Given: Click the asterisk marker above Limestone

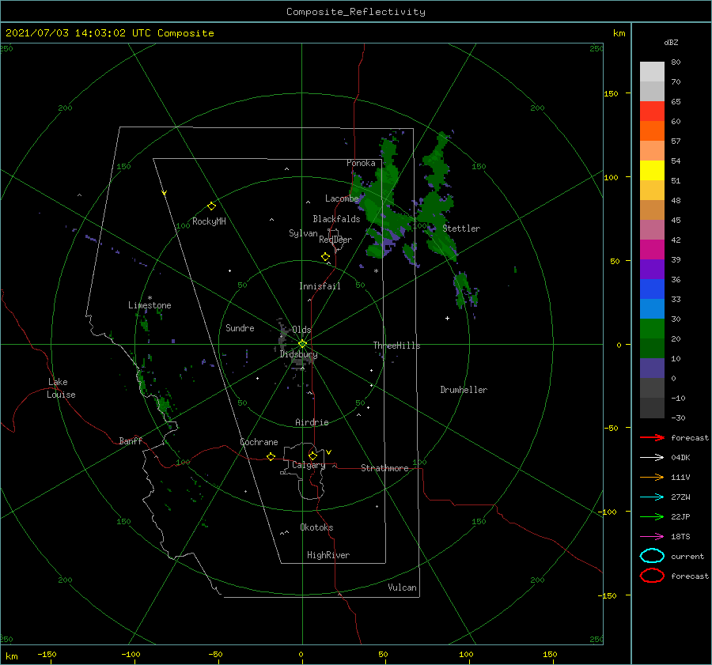Looking at the screenshot, I should point(150,298).
